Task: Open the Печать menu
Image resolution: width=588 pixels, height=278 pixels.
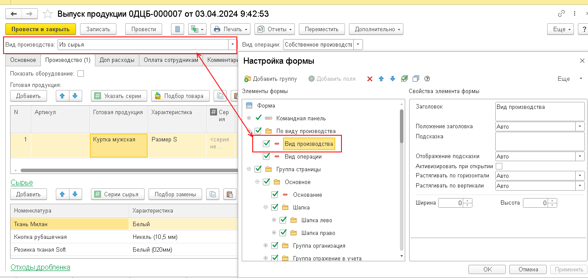Action: pyautogui.click(x=230, y=29)
